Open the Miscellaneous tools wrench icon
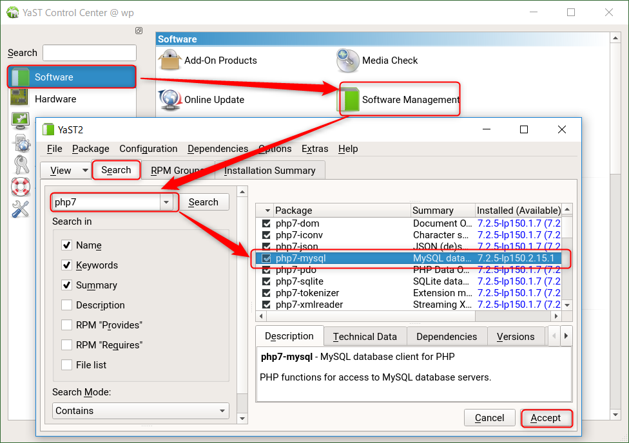Viewport: 629px width, 443px height. pyautogui.click(x=21, y=209)
